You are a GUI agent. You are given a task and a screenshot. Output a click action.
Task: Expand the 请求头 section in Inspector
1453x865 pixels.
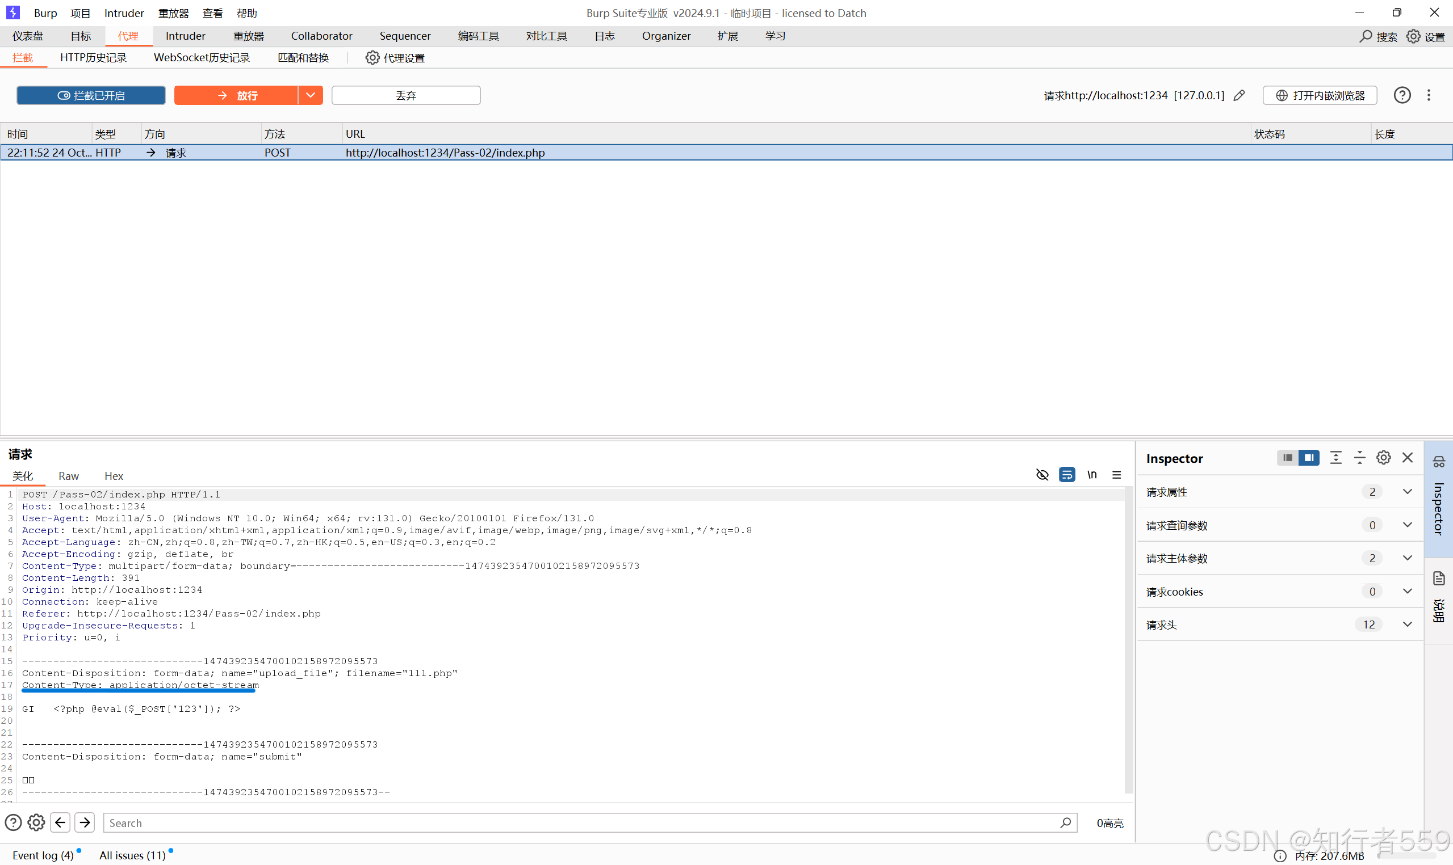pyautogui.click(x=1407, y=625)
